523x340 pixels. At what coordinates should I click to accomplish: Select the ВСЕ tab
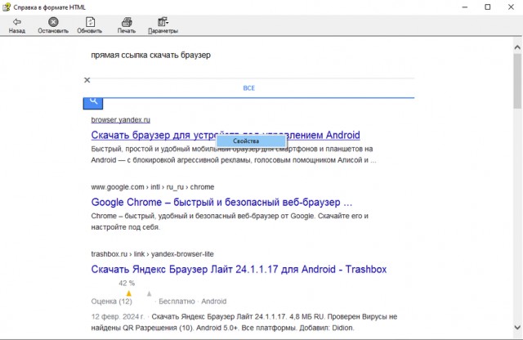(248, 88)
